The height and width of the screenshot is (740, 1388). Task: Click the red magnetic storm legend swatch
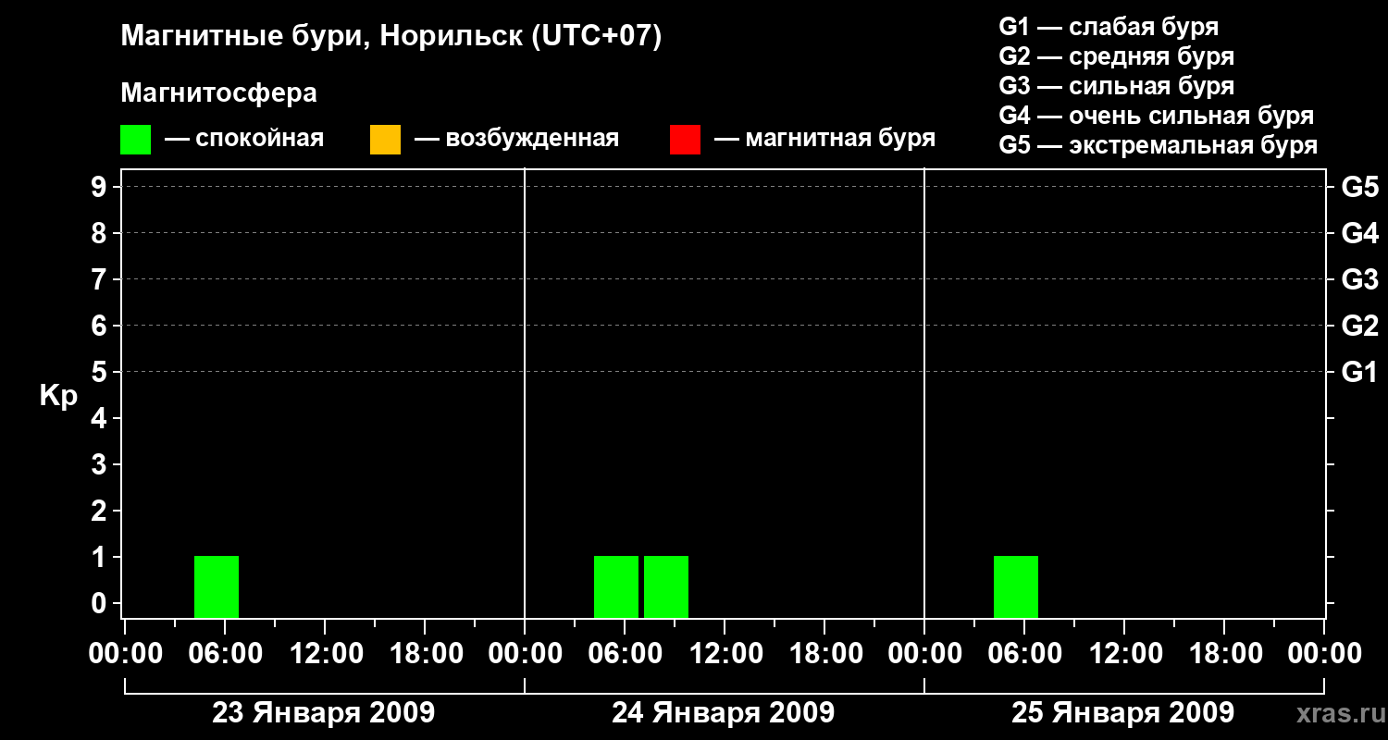pyautogui.click(x=685, y=140)
